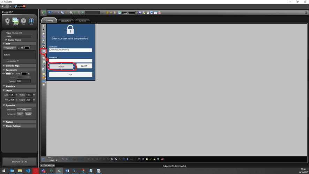Open the font size dropdown
Image resolution: width=309 pixels, height=174 pixels.
click(x=22, y=48)
